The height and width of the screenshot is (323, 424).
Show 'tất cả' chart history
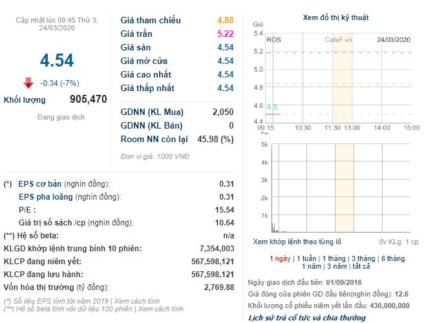(x=360, y=266)
